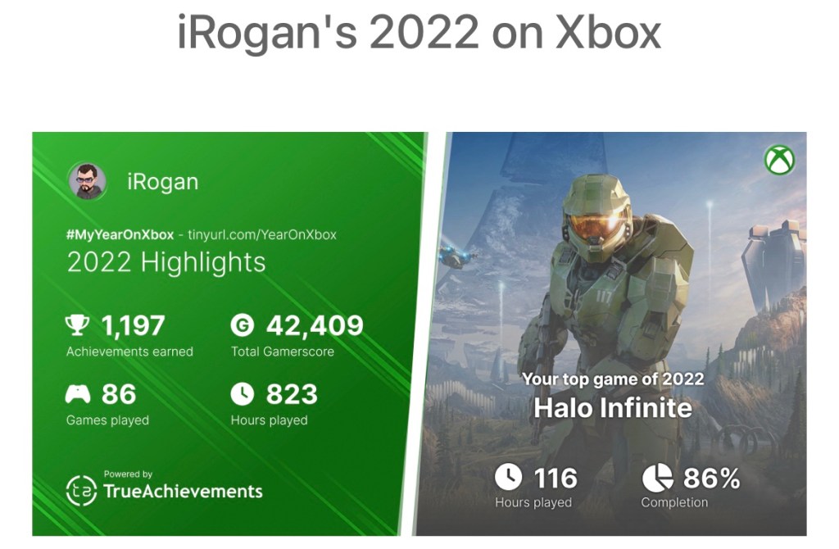Click the 2022 Highlights heading
The image size is (839, 549).
pyautogui.click(x=166, y=262)
